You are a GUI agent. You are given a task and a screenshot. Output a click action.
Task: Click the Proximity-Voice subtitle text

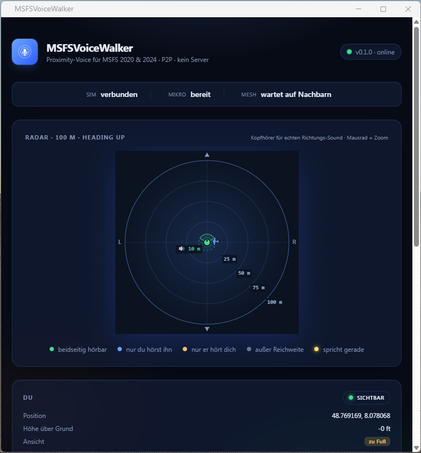point(128,60)
